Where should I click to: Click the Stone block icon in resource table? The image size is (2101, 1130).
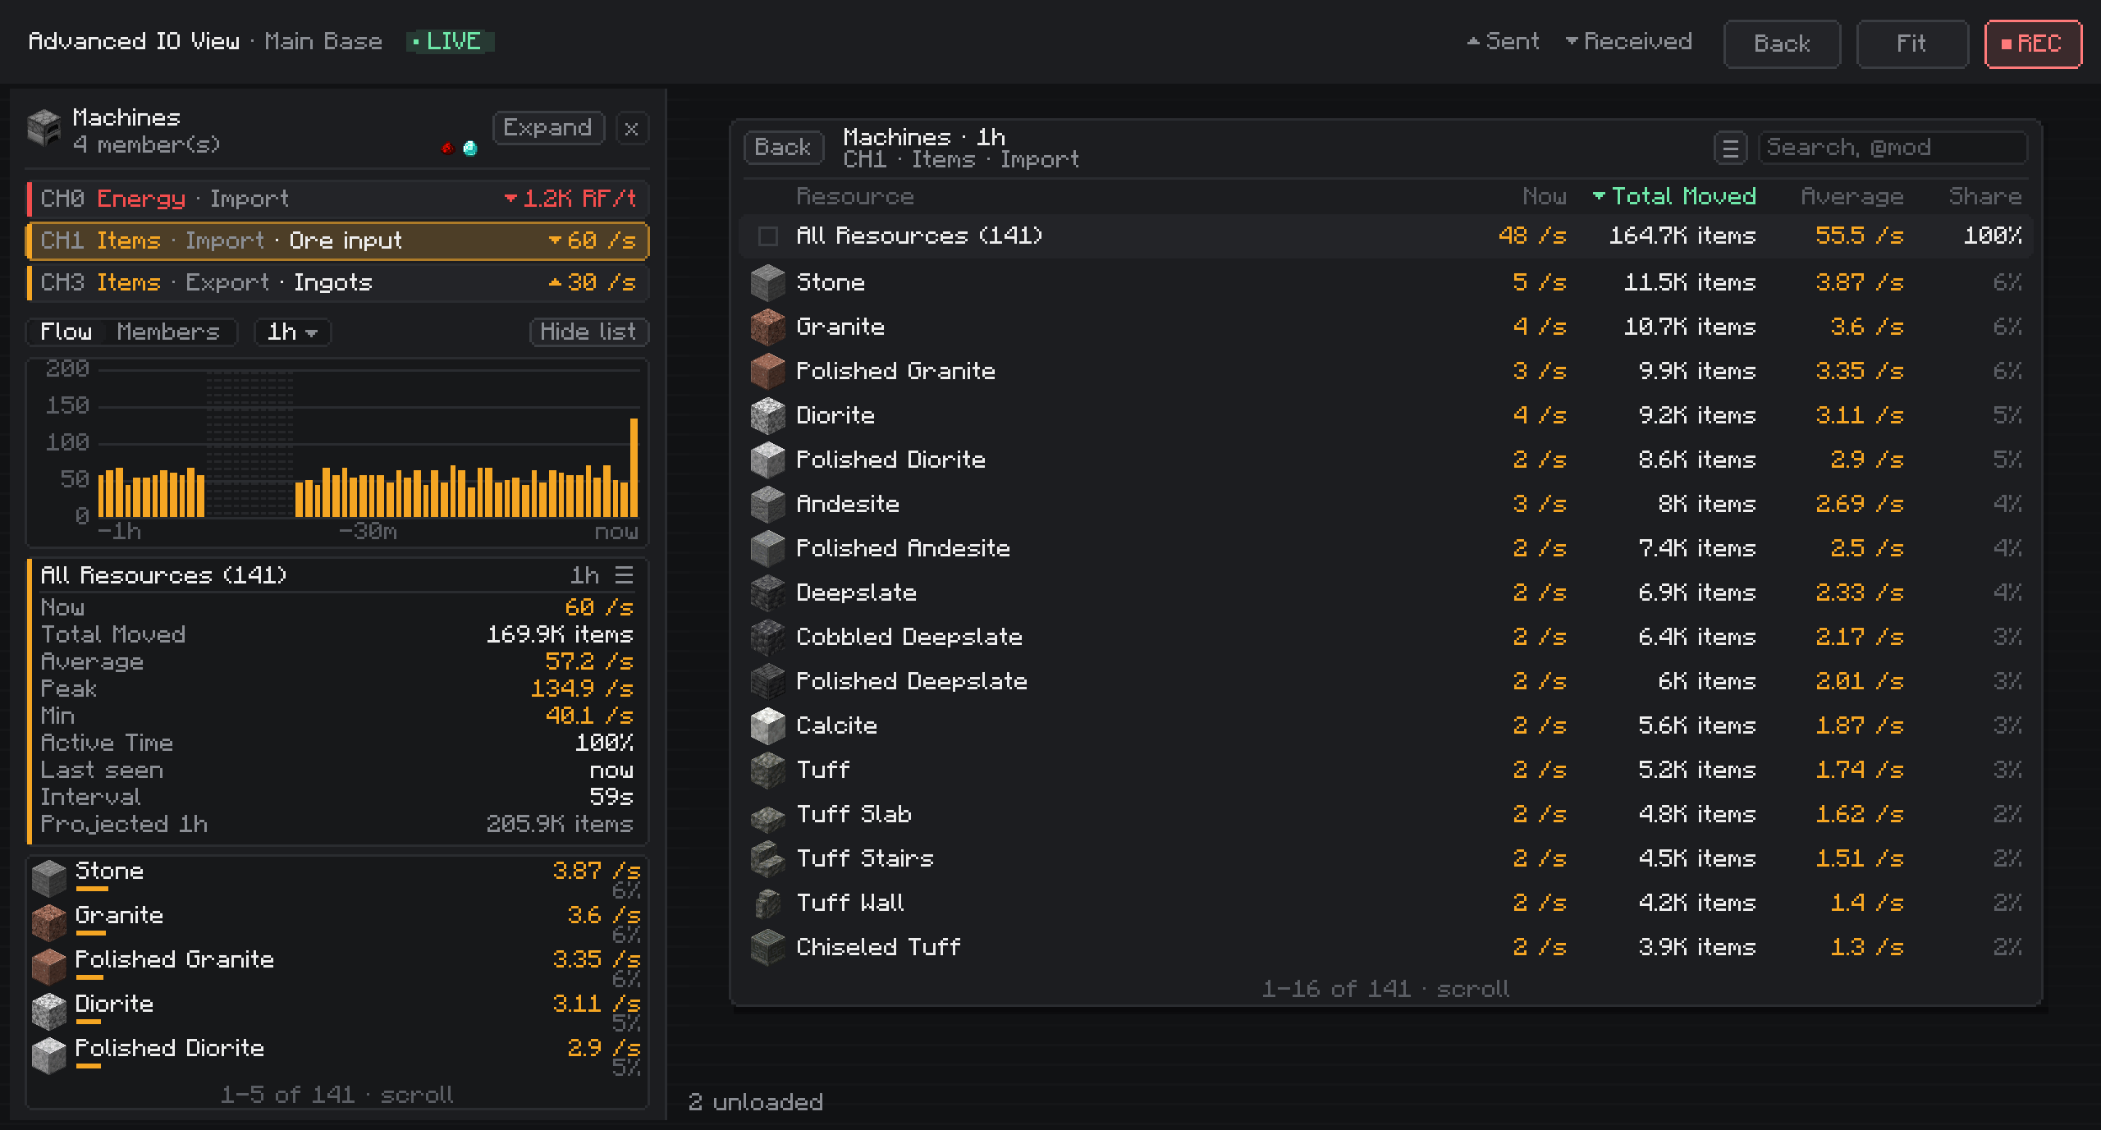point(768,282)
